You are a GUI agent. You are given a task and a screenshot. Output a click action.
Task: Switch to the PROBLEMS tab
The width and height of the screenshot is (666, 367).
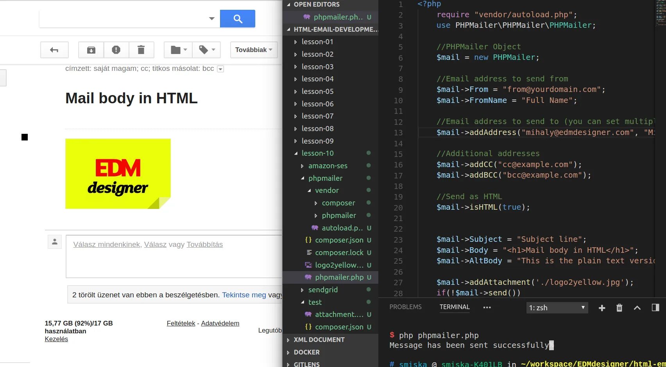[x=406, y=307]
